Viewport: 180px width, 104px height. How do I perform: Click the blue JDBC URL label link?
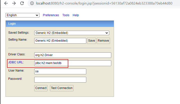[x=15, y=62]
